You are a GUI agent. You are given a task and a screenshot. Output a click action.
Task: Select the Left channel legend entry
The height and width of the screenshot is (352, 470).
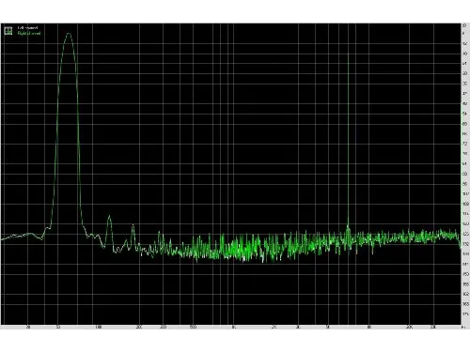tap(27, 28)
